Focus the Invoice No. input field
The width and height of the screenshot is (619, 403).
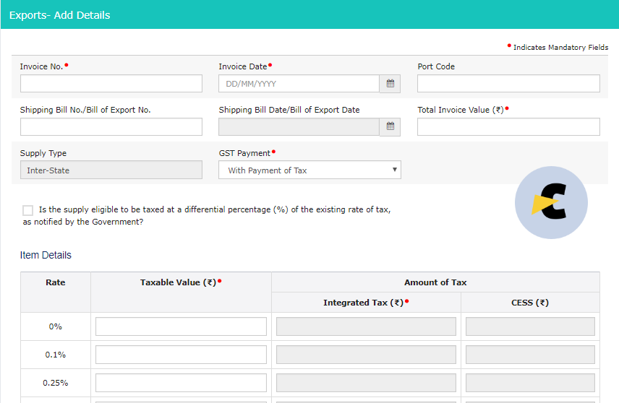coord(111,84)
